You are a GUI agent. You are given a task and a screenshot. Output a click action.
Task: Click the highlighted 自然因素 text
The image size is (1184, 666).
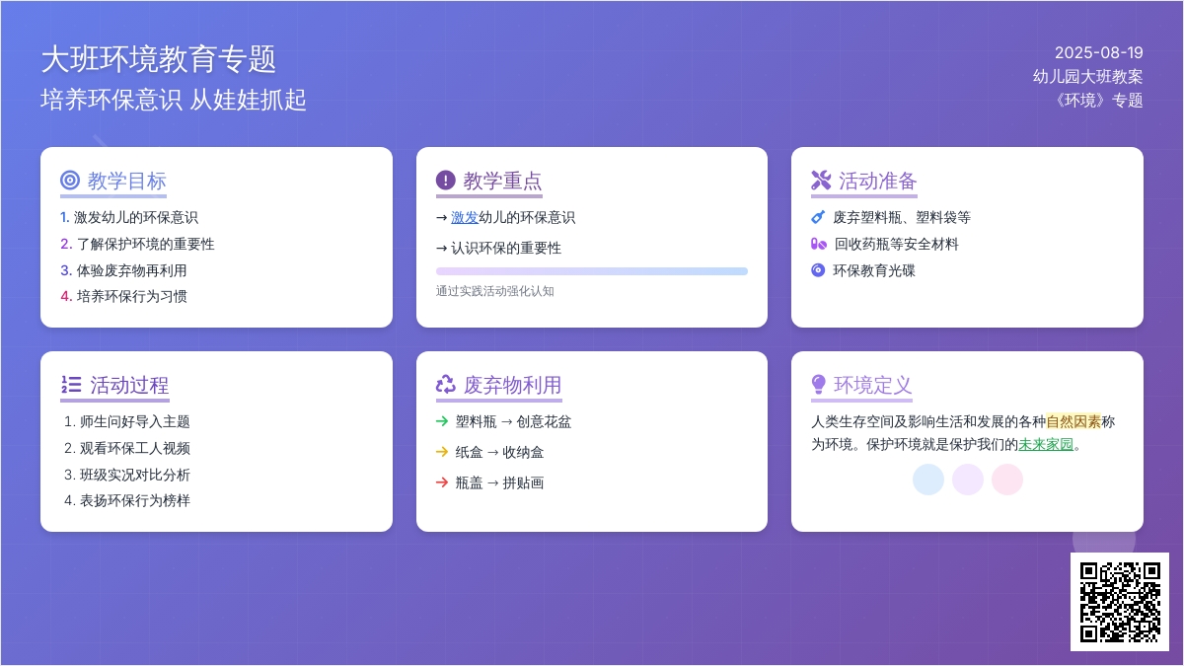point(1073,422)
